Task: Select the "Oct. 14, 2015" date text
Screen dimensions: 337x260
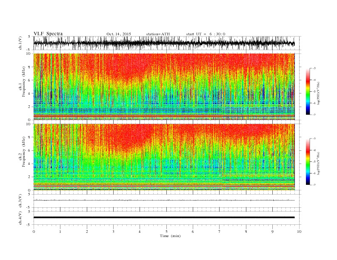Action: [x=119, y=34]
